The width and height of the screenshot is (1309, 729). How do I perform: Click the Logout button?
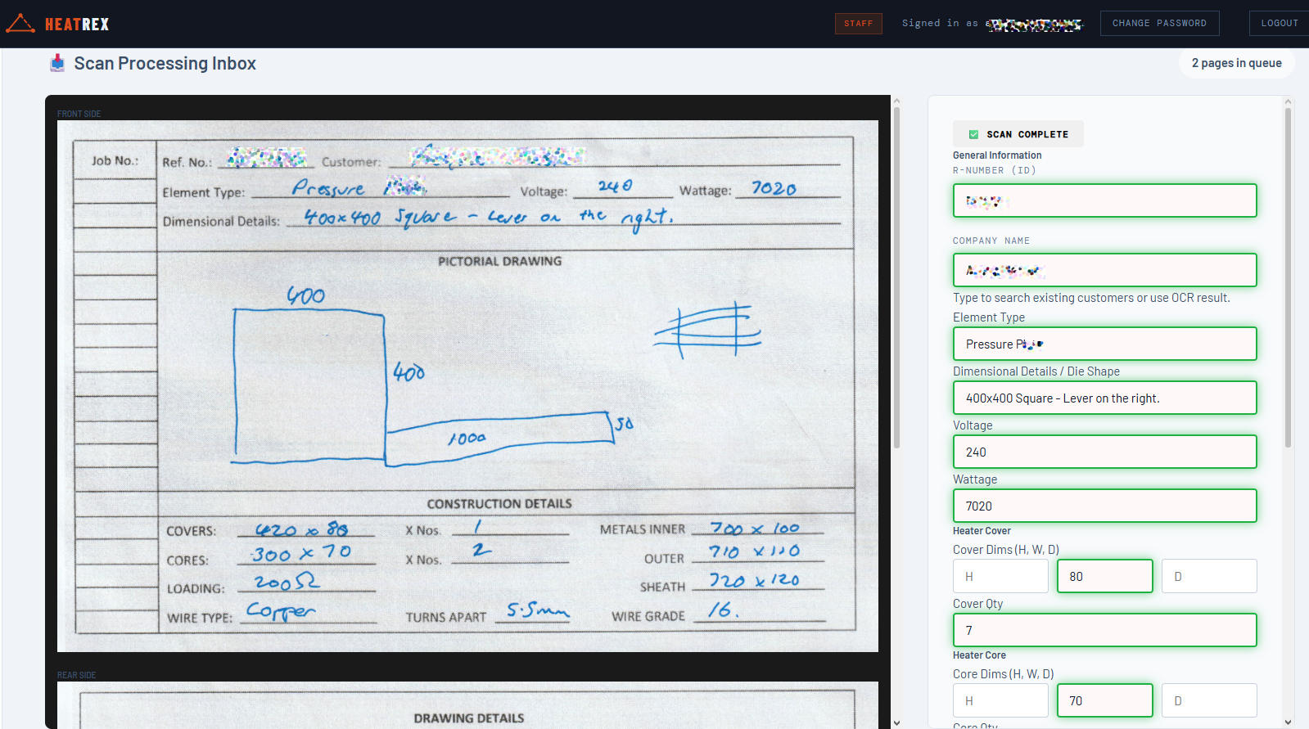coord(1279,23)
